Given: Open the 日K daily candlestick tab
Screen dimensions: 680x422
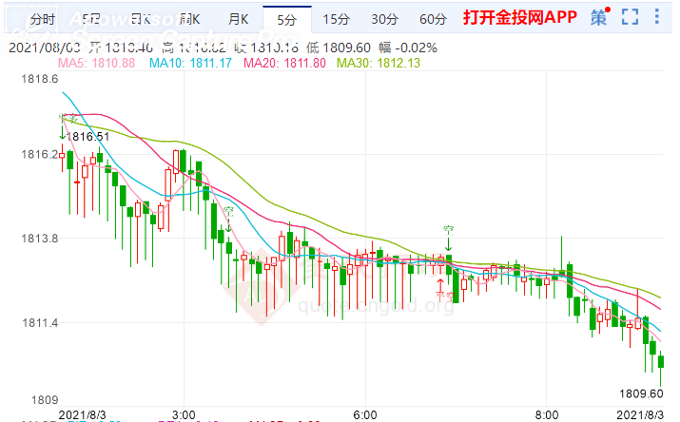Looking at the screenshot, I should click(x=141, y=20).
